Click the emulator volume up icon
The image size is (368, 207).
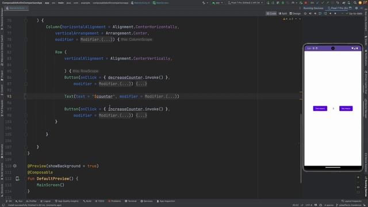pos(310,14)
